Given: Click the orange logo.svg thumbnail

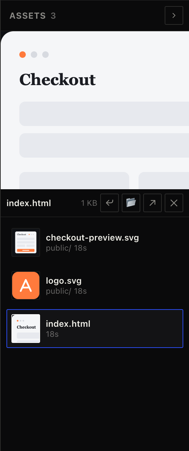Looking at the screenshot, I should coord(26,285).
